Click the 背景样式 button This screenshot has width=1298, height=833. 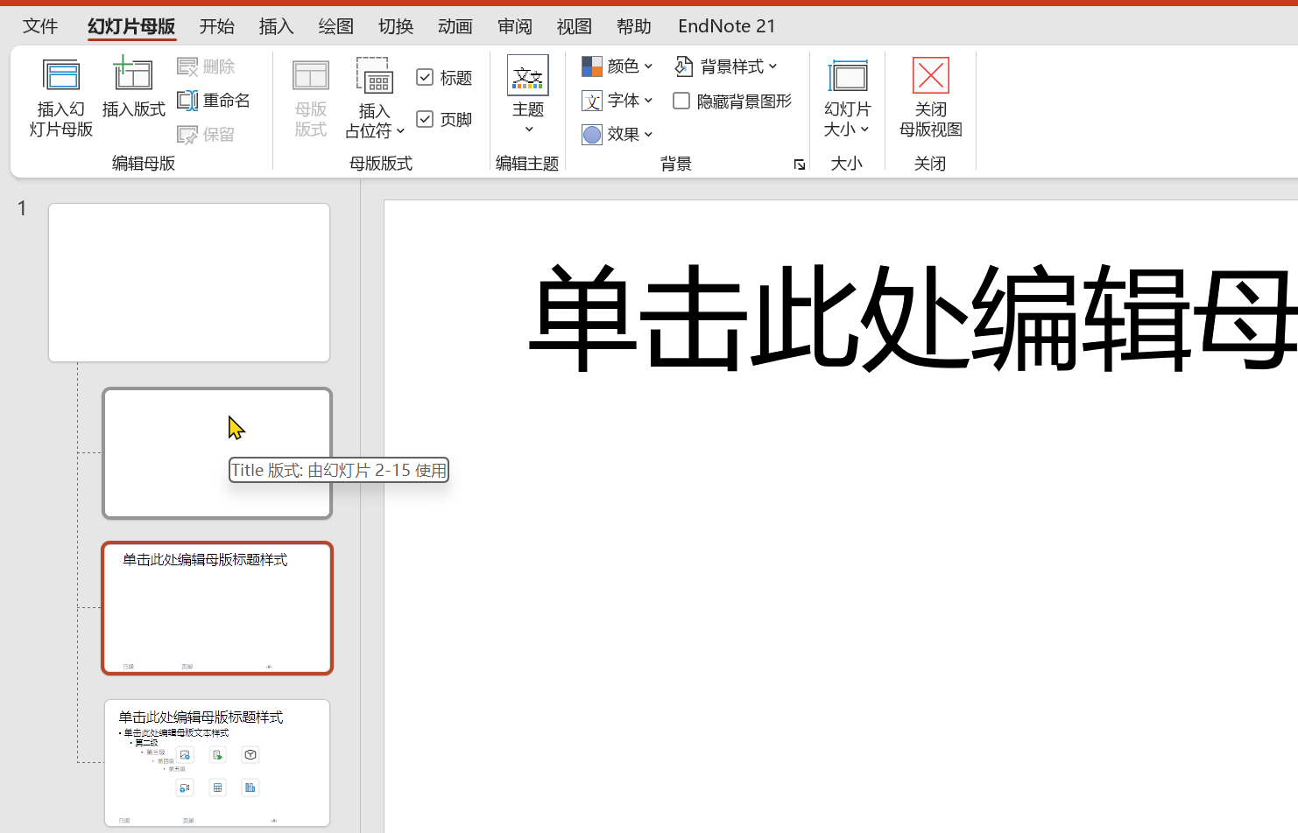727,66
